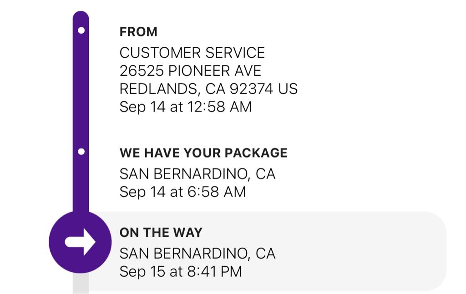Click the Sep 15 at 8:41 PM timestamp
This screenshot has width=466, height=294.
coord(181,272)
